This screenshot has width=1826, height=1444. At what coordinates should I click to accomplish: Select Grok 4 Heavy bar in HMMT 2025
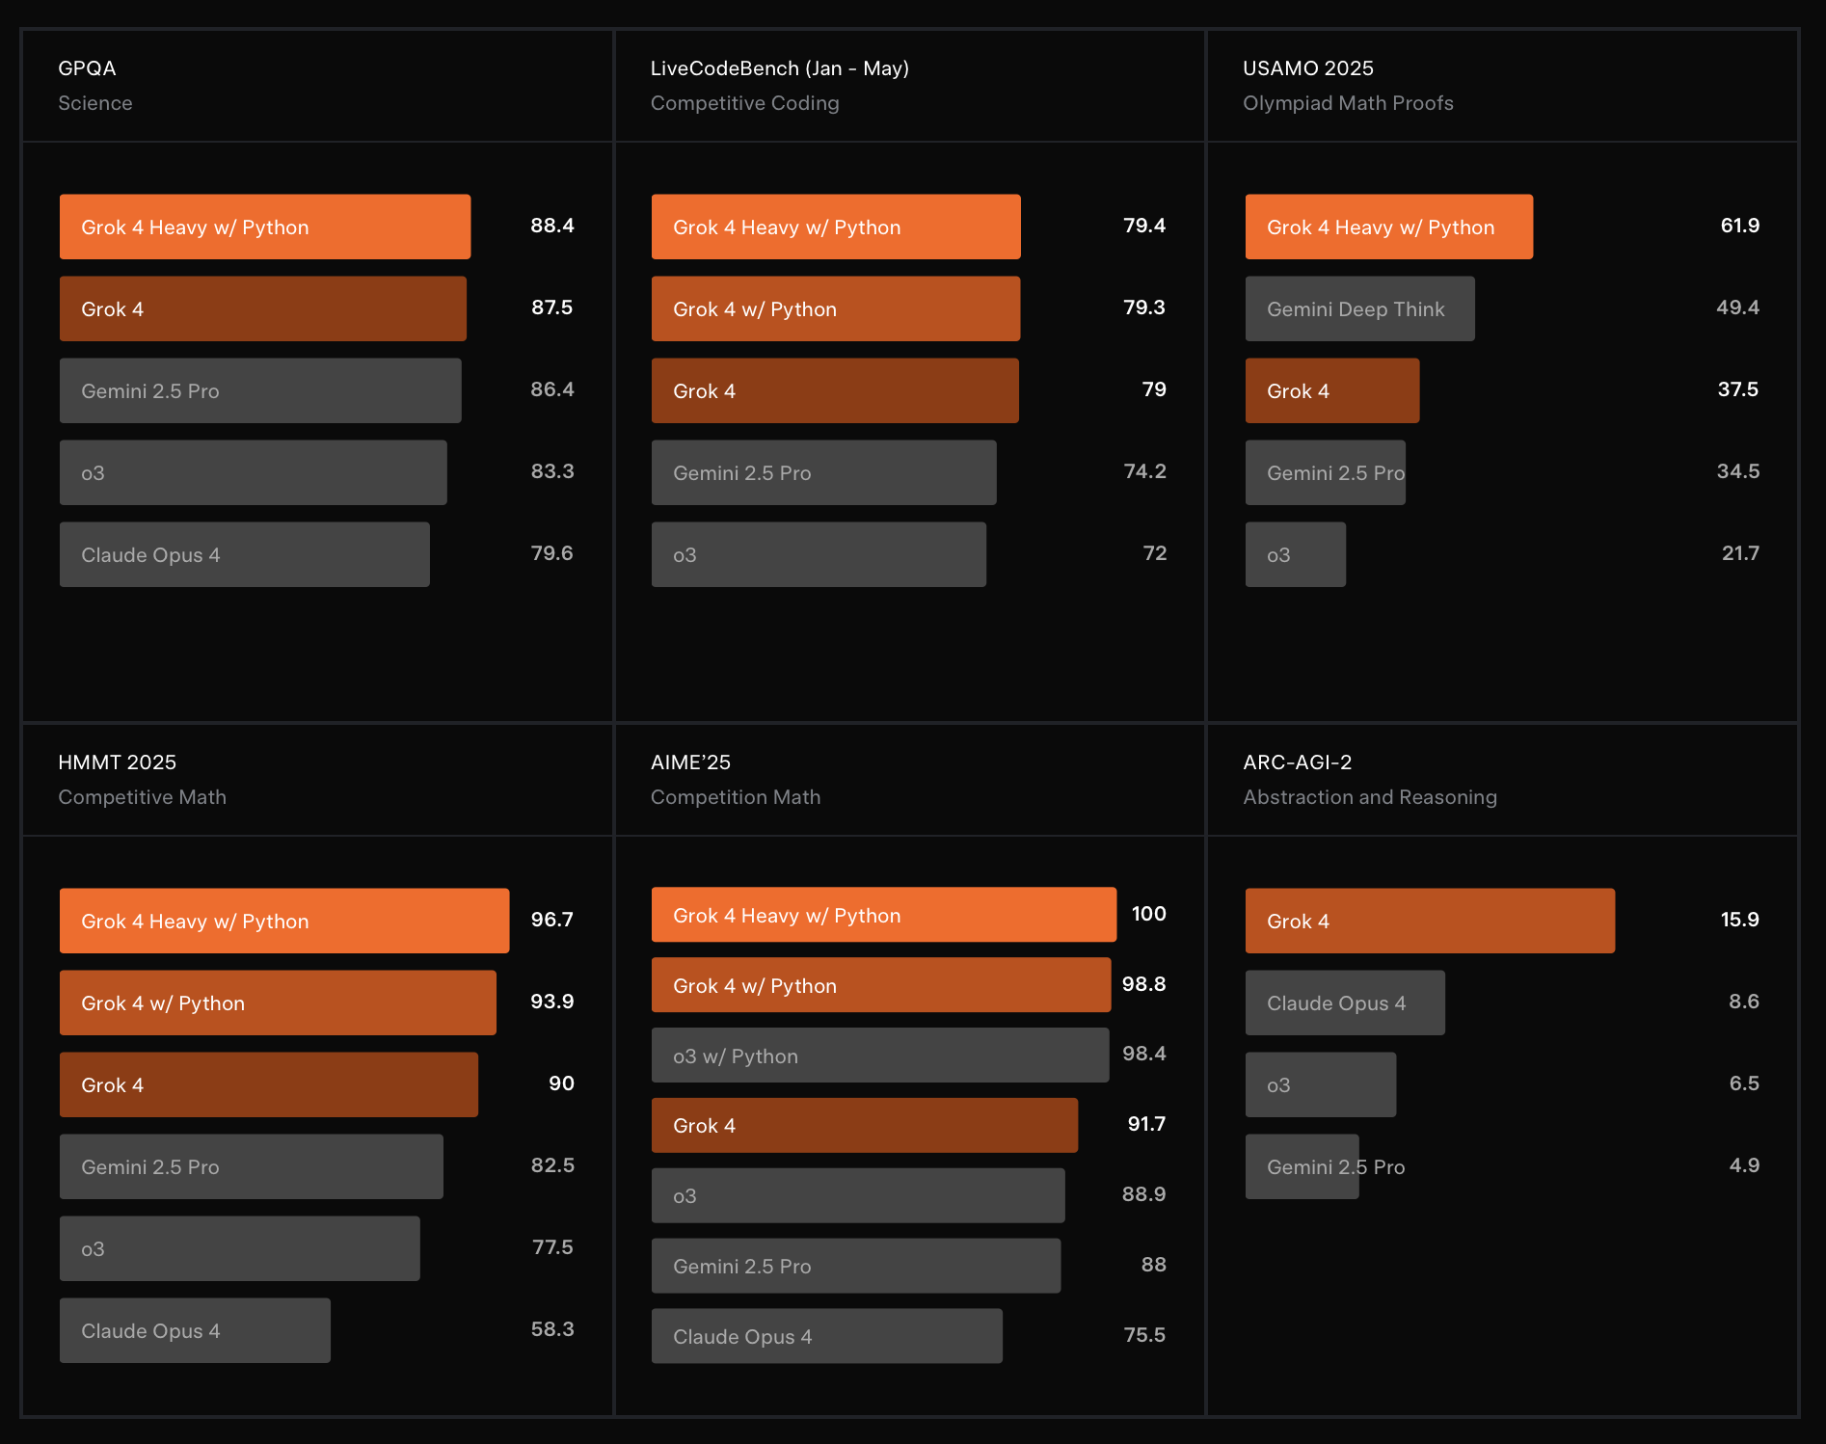pos(284,921)
